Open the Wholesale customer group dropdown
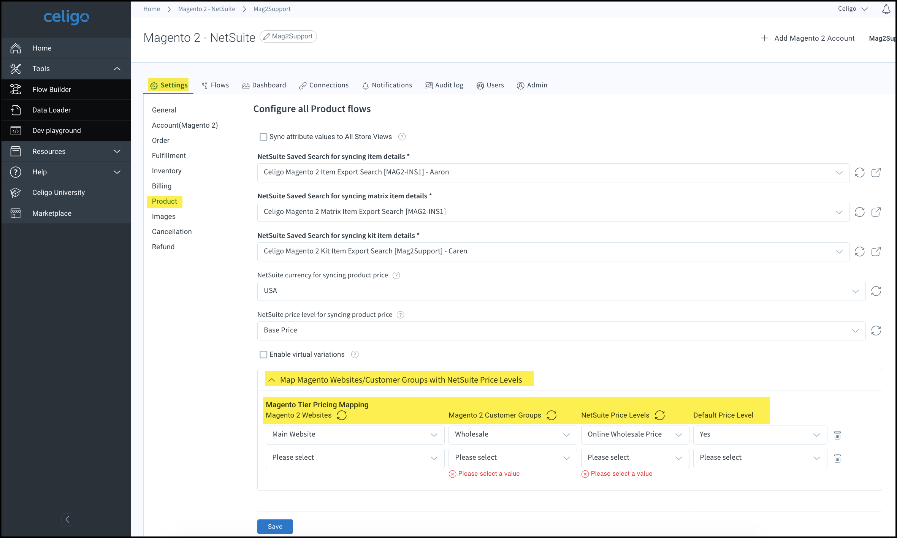897x538 pixels. pos(512,435)
